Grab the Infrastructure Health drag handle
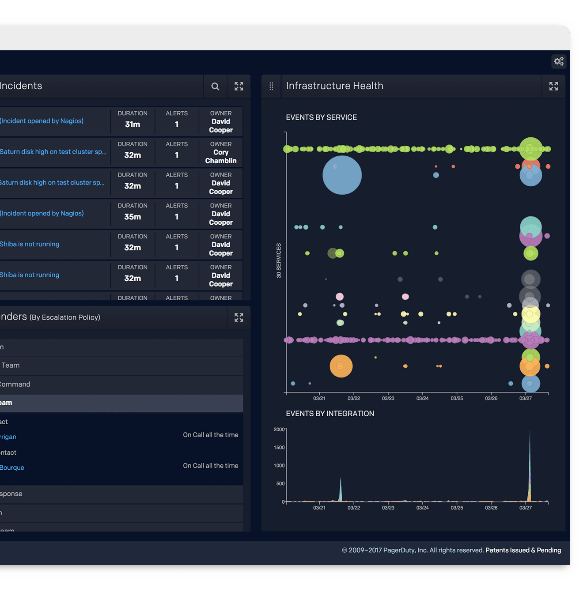 coord(271,86)
